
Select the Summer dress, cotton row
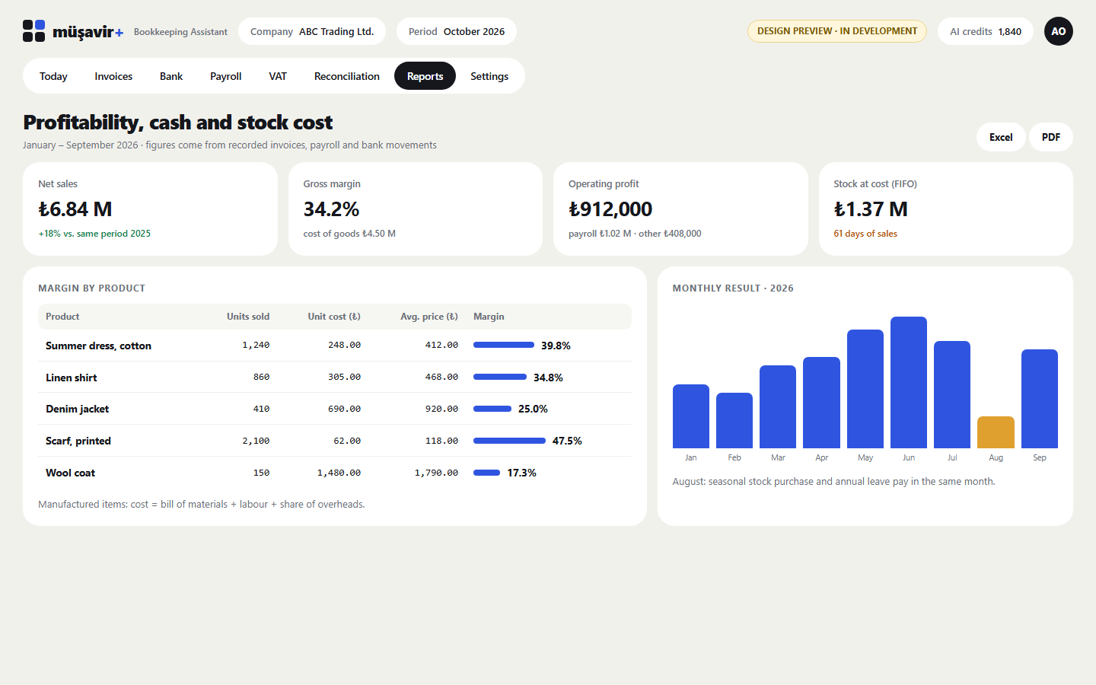point(335,346)
